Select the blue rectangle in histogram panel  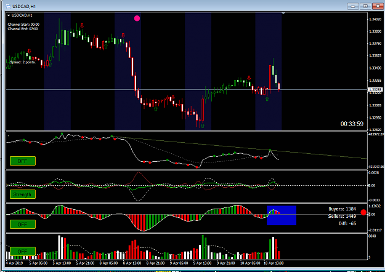[x=282, y=215]
